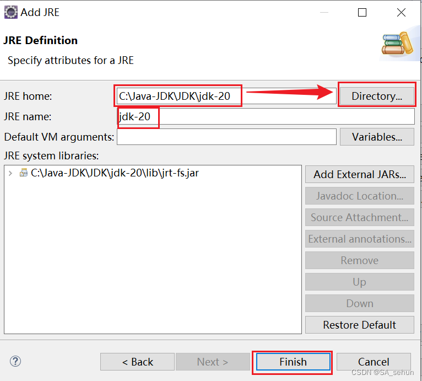Viewport: 422px width, 381px height.
Task: Click Add External JARs... button
Action: pyautogui.click(x=360, y=174)
